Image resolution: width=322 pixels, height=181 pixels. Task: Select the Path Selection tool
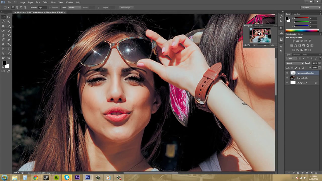[x=3, y=53]
